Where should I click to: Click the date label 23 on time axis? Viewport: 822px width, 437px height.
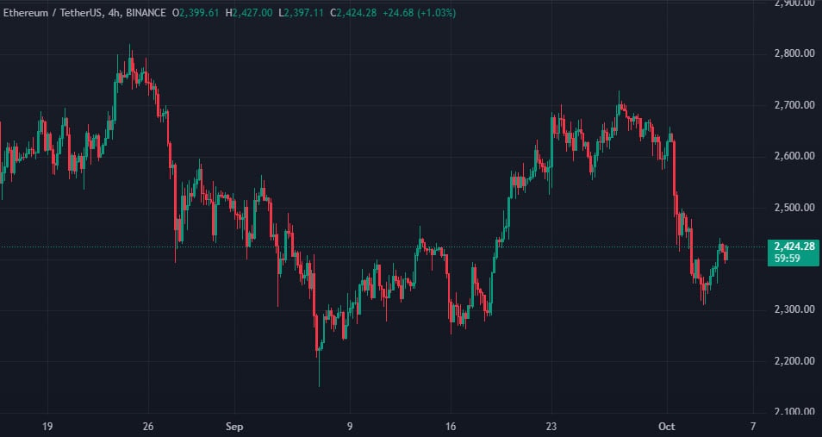coord(551,426)
